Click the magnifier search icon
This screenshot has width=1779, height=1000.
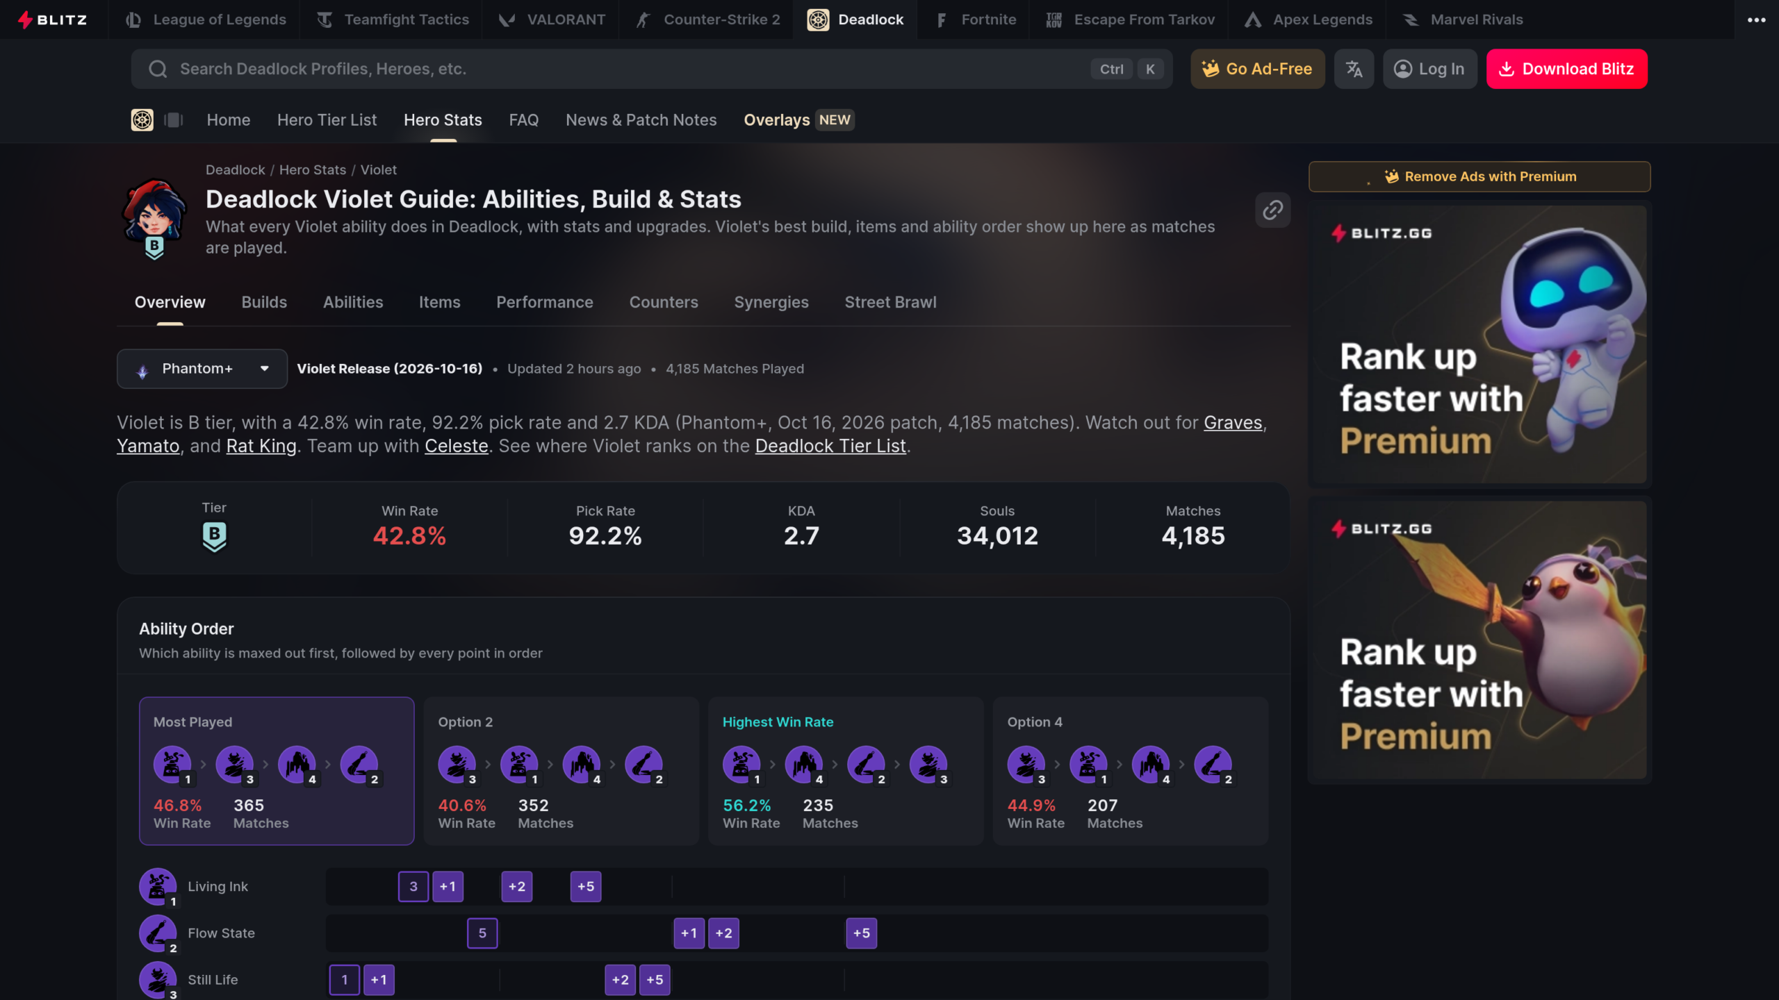tap(158, 69)
